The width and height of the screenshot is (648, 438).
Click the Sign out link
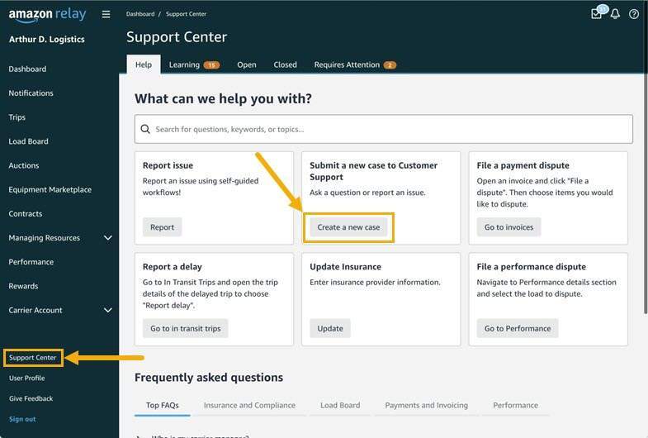pos(22,419)
